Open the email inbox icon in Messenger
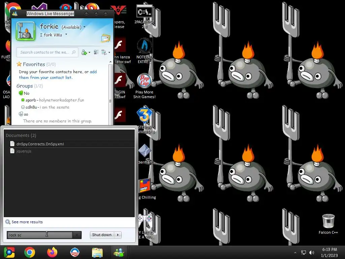 coord(106,38)
